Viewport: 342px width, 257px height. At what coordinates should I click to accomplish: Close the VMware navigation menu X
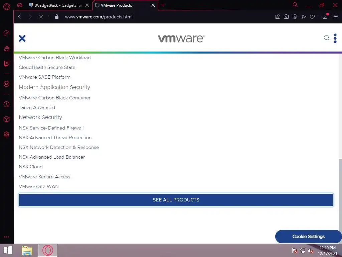22,38
